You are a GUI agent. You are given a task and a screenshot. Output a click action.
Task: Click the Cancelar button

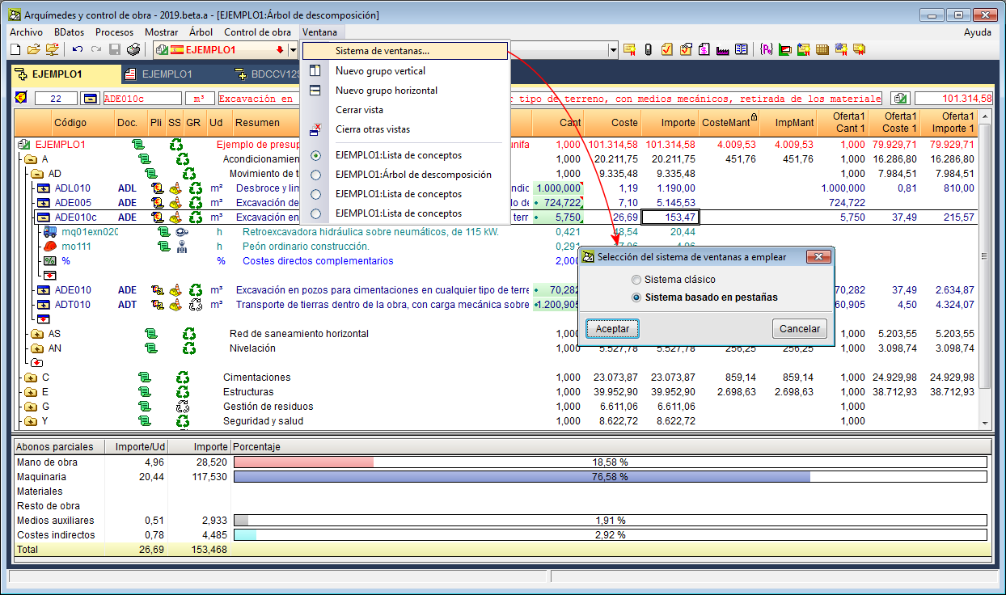(x=800, y=329)
